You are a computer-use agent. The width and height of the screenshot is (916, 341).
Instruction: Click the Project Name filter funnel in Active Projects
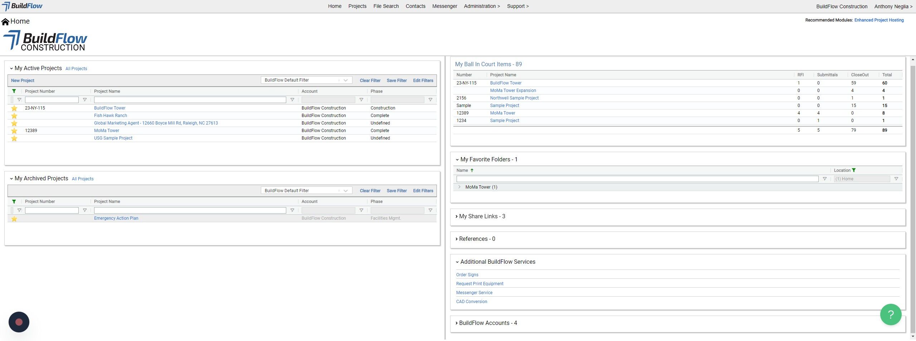292,100
